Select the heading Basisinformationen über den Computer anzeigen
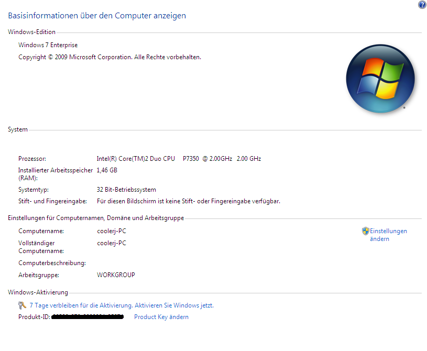Image resolution: width=427 pixels, height=351 pixels. (x=97, y=16)
